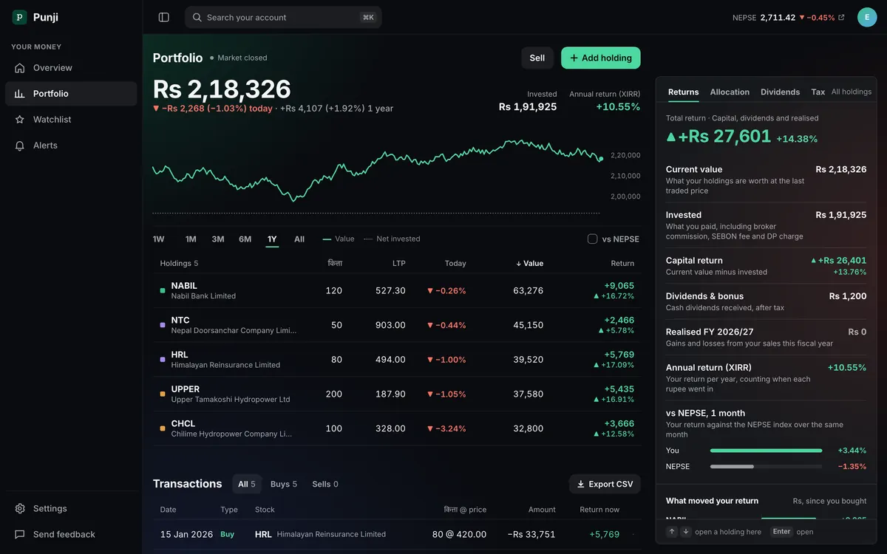Click the NEPSE return progress bar
The width and height of the screenshot is (887, 554).
click(766, 467)
